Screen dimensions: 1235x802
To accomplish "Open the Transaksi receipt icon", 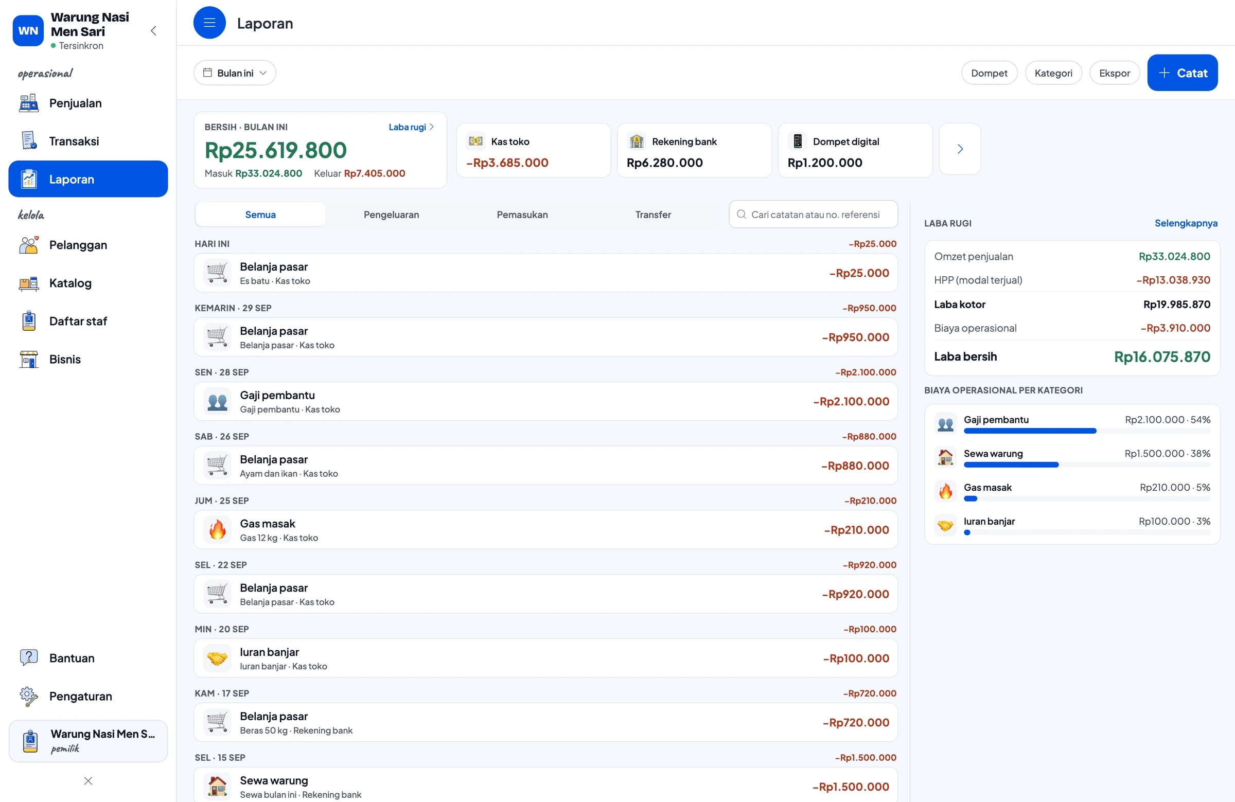I will 28,141.
